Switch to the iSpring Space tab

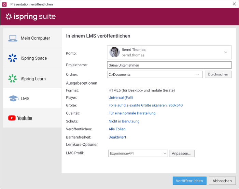(32, 58)
